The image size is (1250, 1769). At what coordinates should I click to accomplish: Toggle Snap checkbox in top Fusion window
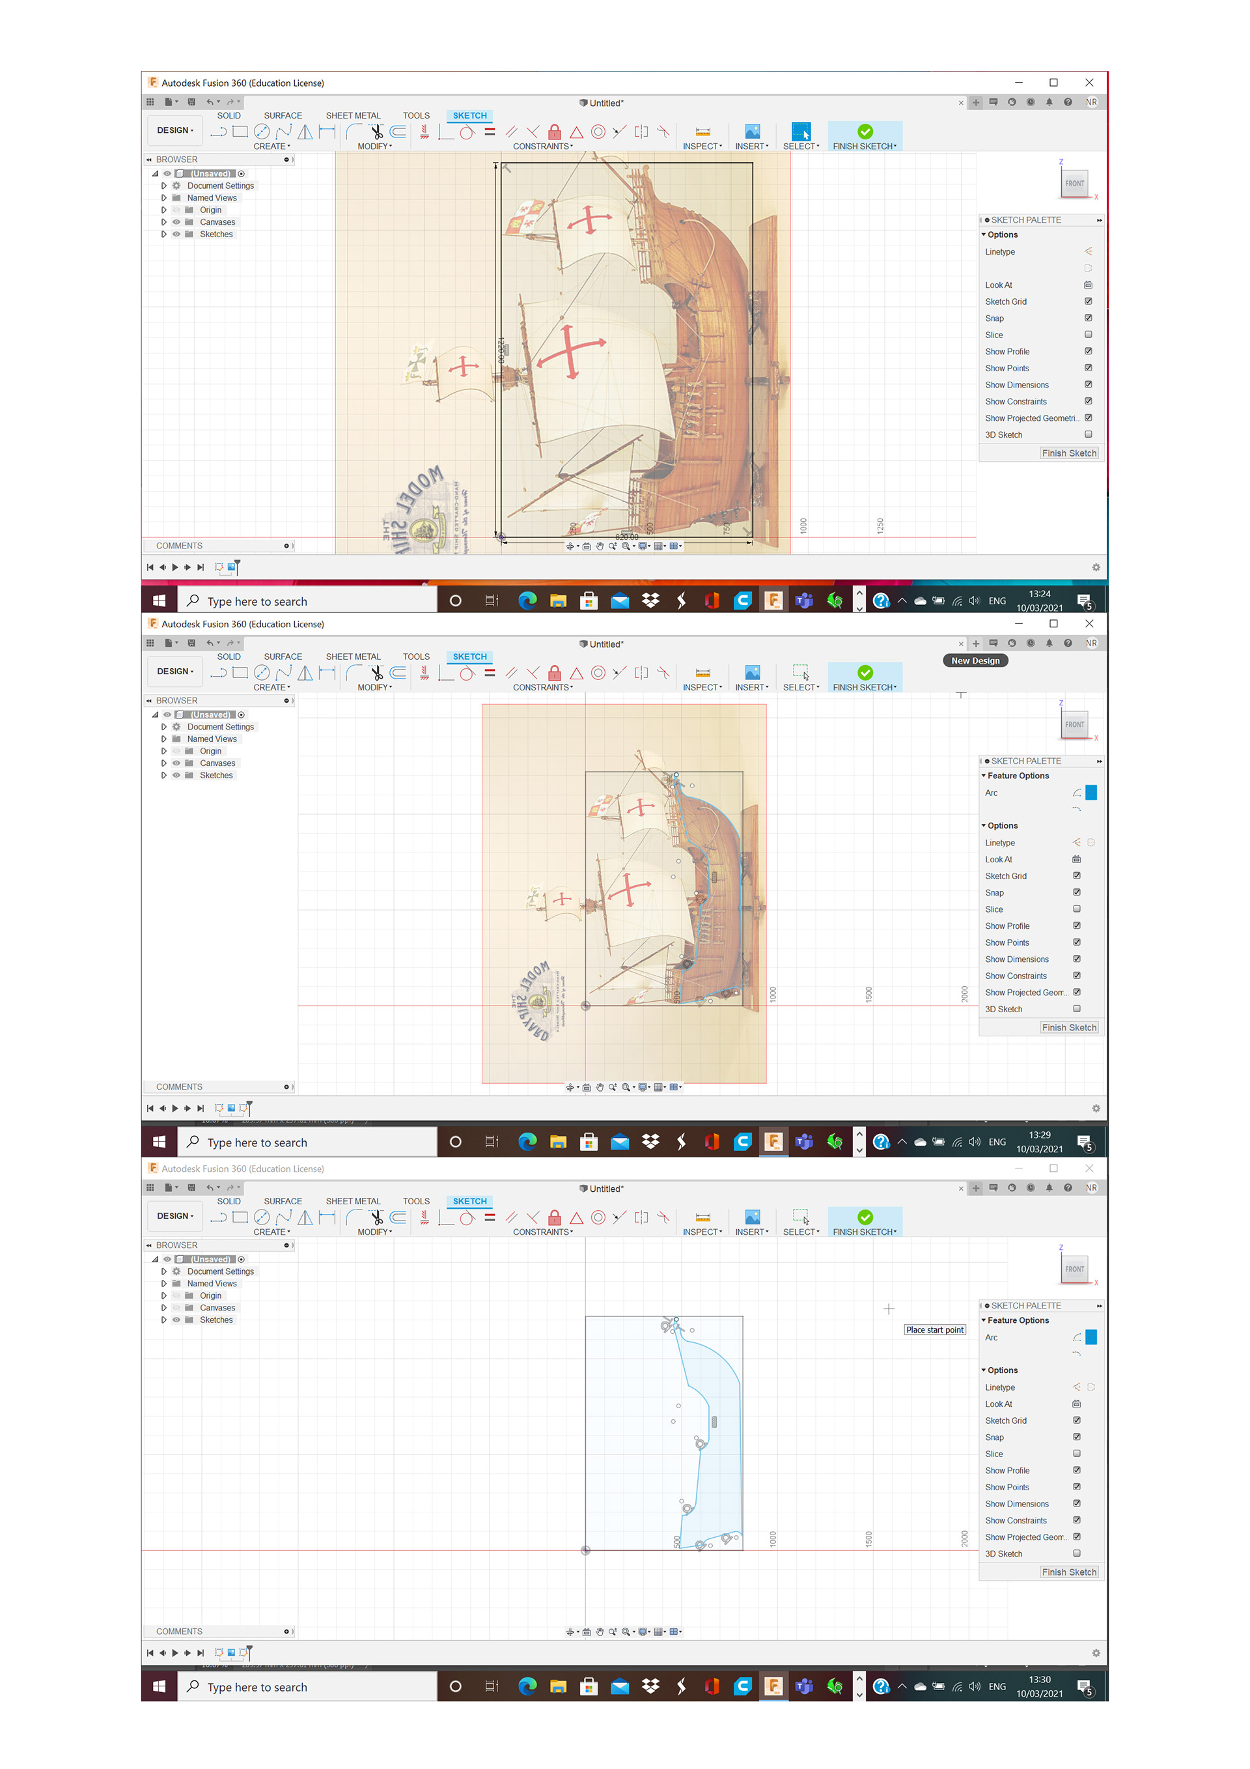coord(1089,317)
